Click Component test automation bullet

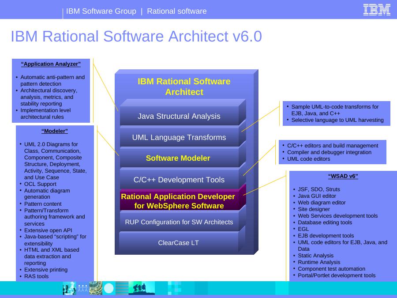coord(331,268)
